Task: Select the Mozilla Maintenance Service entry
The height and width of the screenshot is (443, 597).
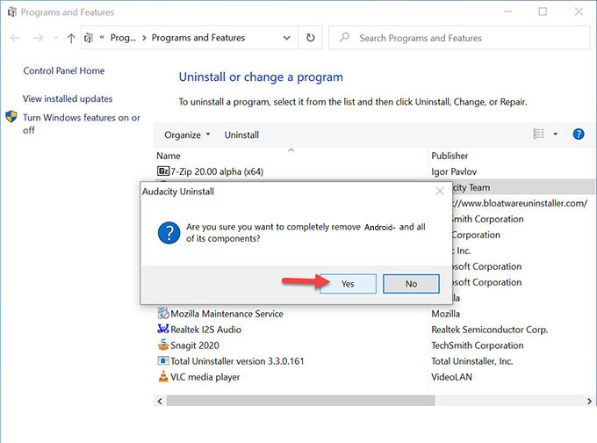Action: coord(227,314)
